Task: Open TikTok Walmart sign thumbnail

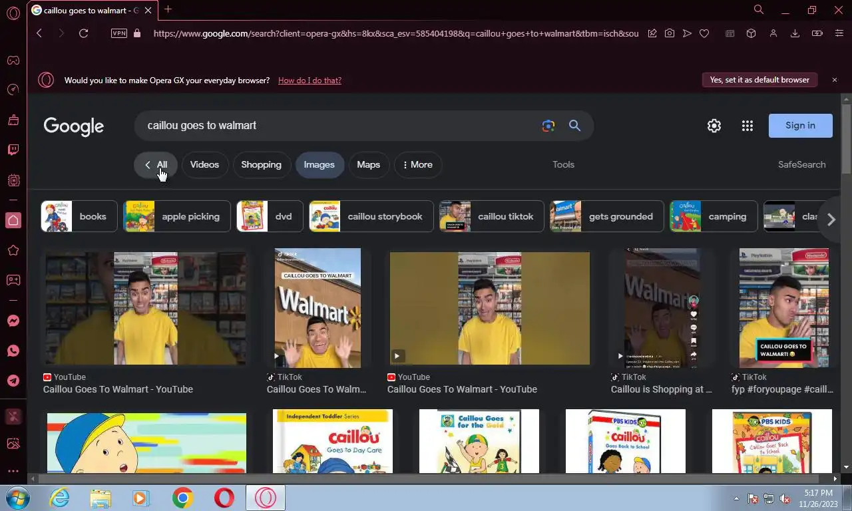Action: click(318, 308)
